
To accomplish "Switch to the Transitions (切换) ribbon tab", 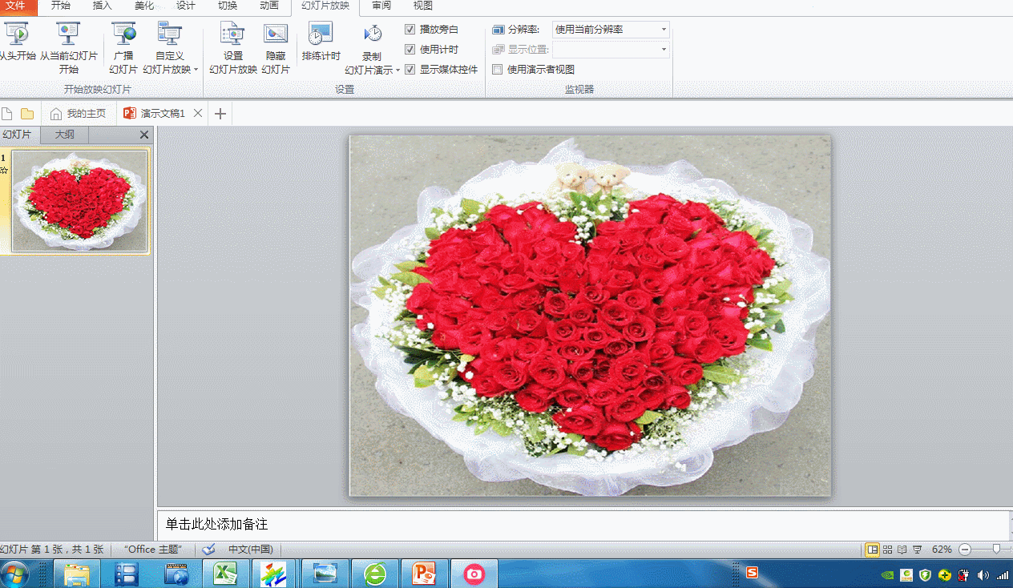I will coord(228,6).
